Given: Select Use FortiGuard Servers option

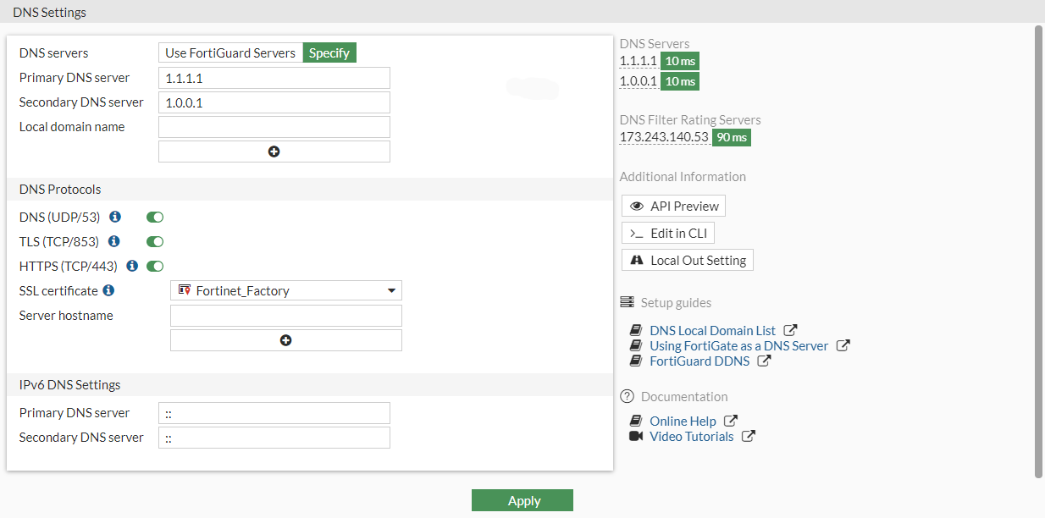Looking at the screenshot, I should coord(230,52).
